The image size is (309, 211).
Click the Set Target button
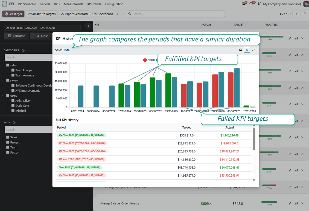tap(13, 14)
